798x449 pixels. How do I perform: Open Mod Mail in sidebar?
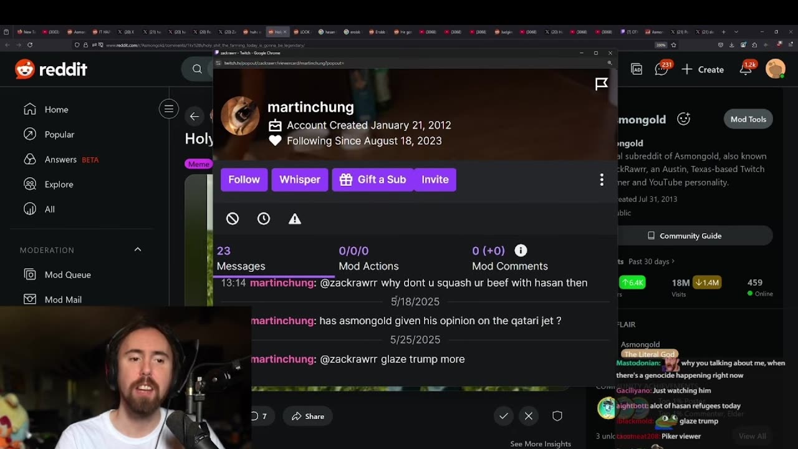[53, 299]
